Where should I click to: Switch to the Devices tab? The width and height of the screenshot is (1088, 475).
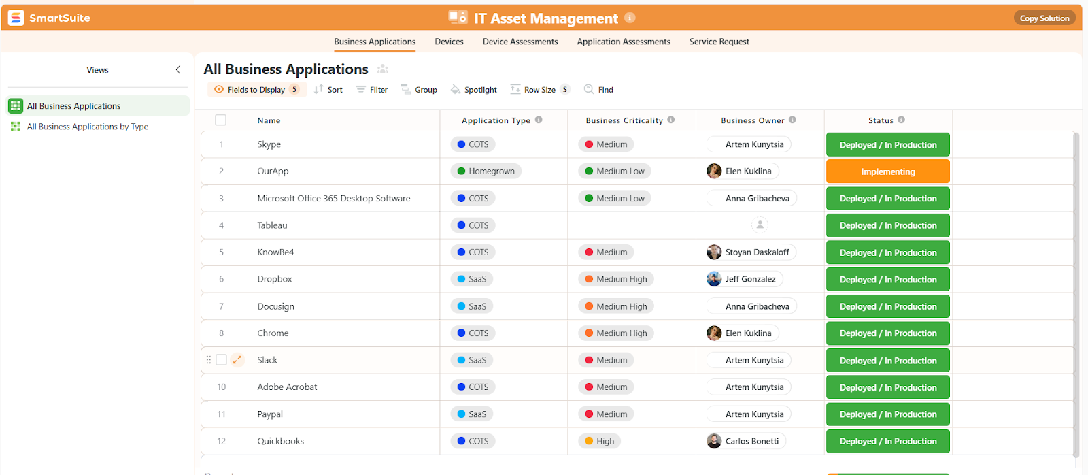point(449,42)
